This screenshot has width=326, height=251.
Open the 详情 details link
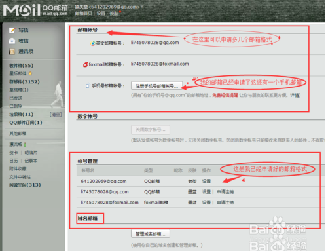[x=295, y=95]
